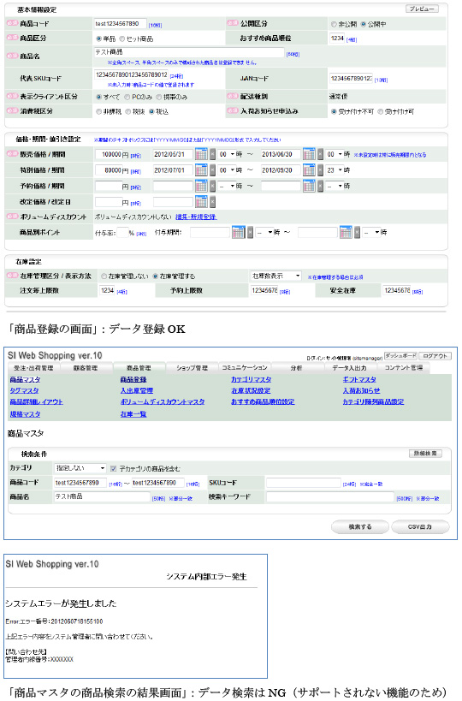Switch to 顧客管理 tab
This screenshot has width=462, height=701.
point(86,367)
